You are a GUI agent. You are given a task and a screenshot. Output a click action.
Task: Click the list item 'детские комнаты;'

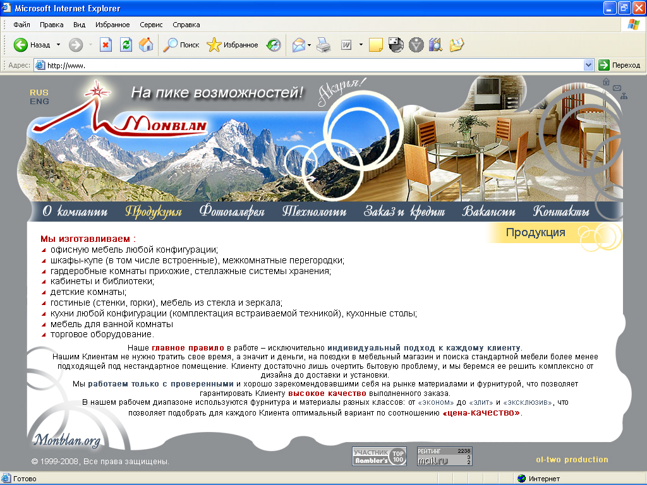(88, 292)
